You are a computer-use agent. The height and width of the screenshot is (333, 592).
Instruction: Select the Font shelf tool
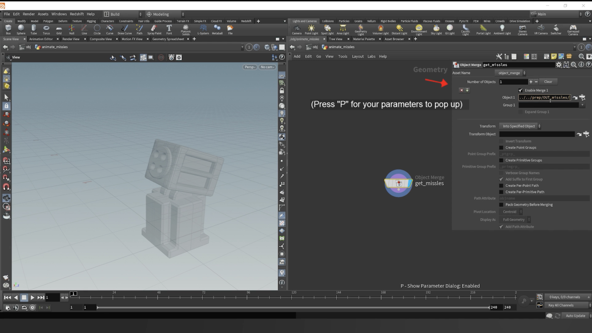169,30
